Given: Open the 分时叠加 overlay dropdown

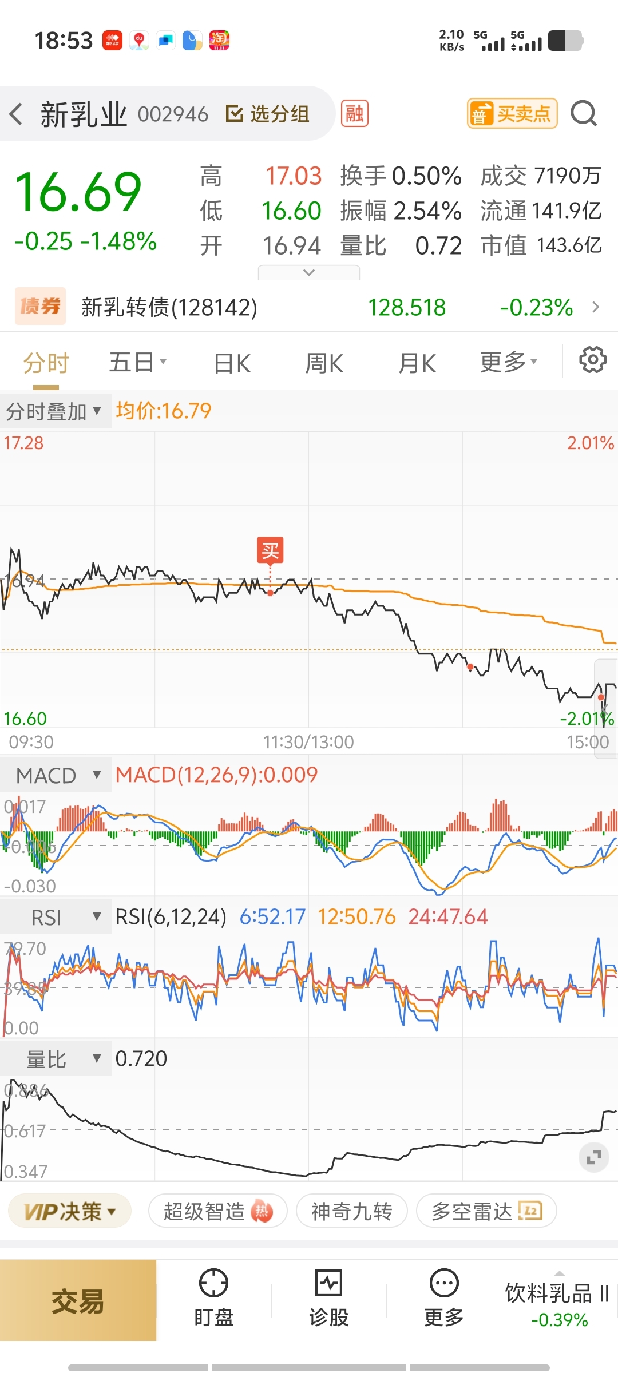Looking at the screenshot, I should click(x=55, y=411).
